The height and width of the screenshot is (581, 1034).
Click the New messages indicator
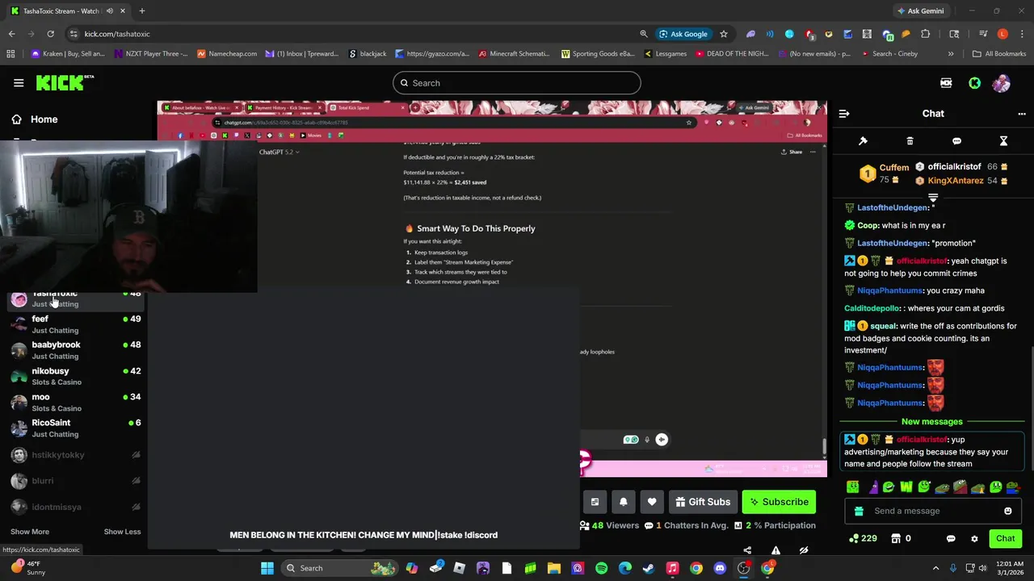pyautogui.click(x=932, y=422)
